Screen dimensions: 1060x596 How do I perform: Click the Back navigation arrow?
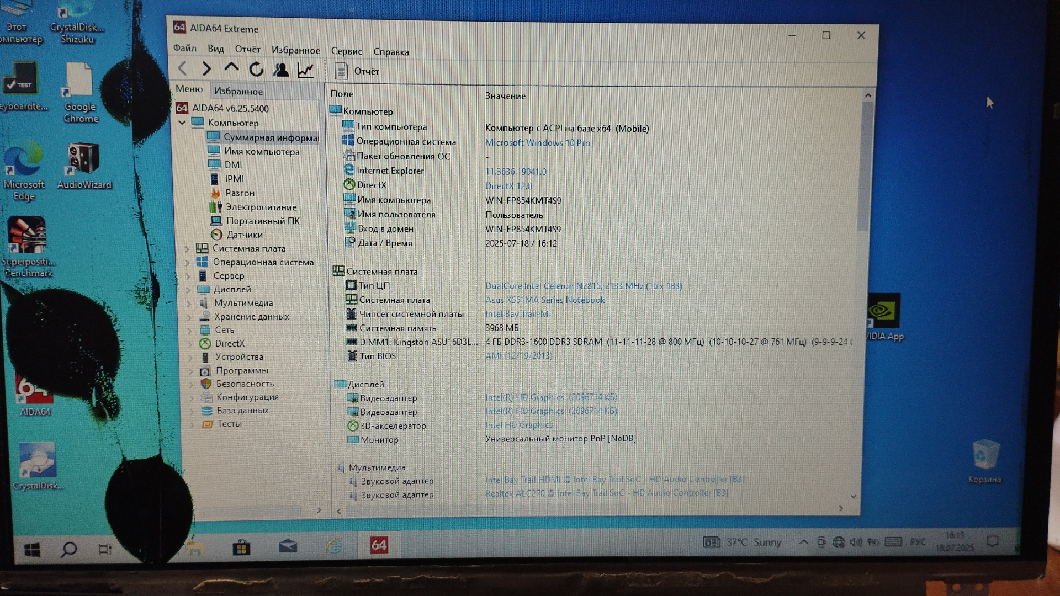click(183, 68)
